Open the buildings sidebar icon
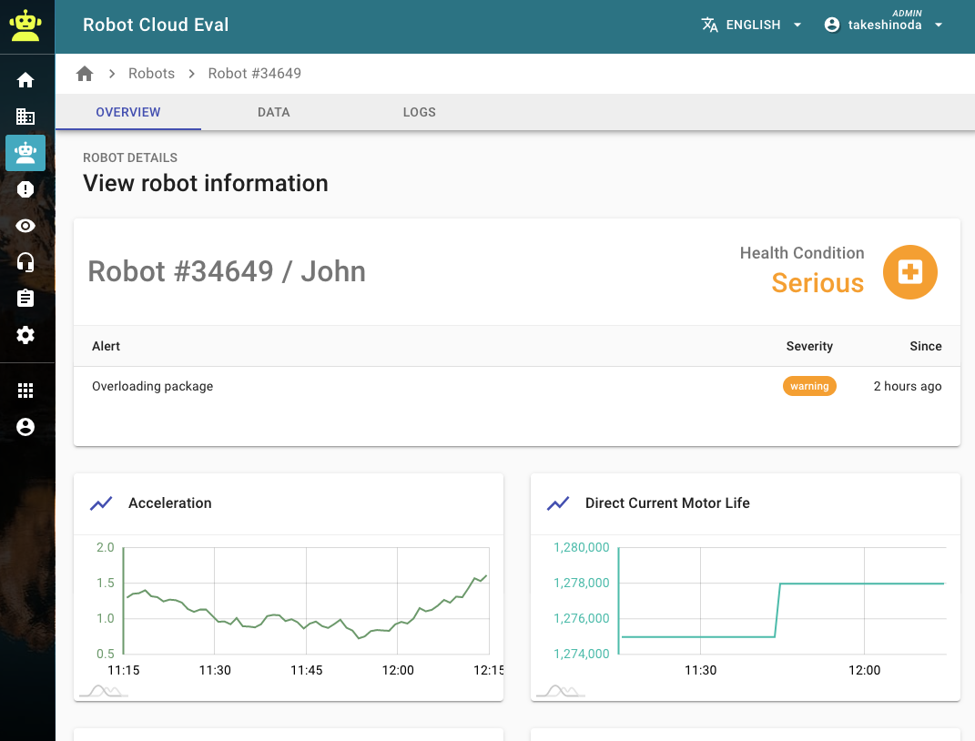This screenshot has width=975, height=741. (x=25, y=117)
